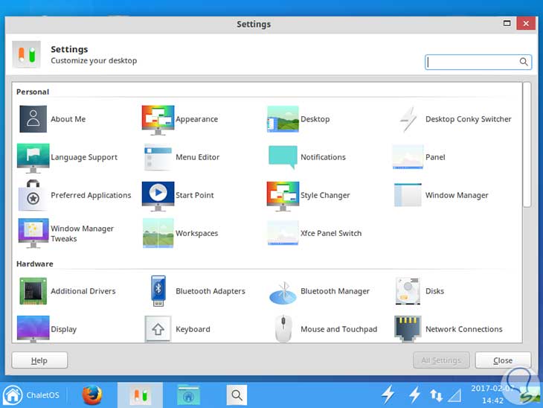Open the Display monitor icon
This screenshot has height=408, width=543.
pyautogui.click(x=33, y=328)
